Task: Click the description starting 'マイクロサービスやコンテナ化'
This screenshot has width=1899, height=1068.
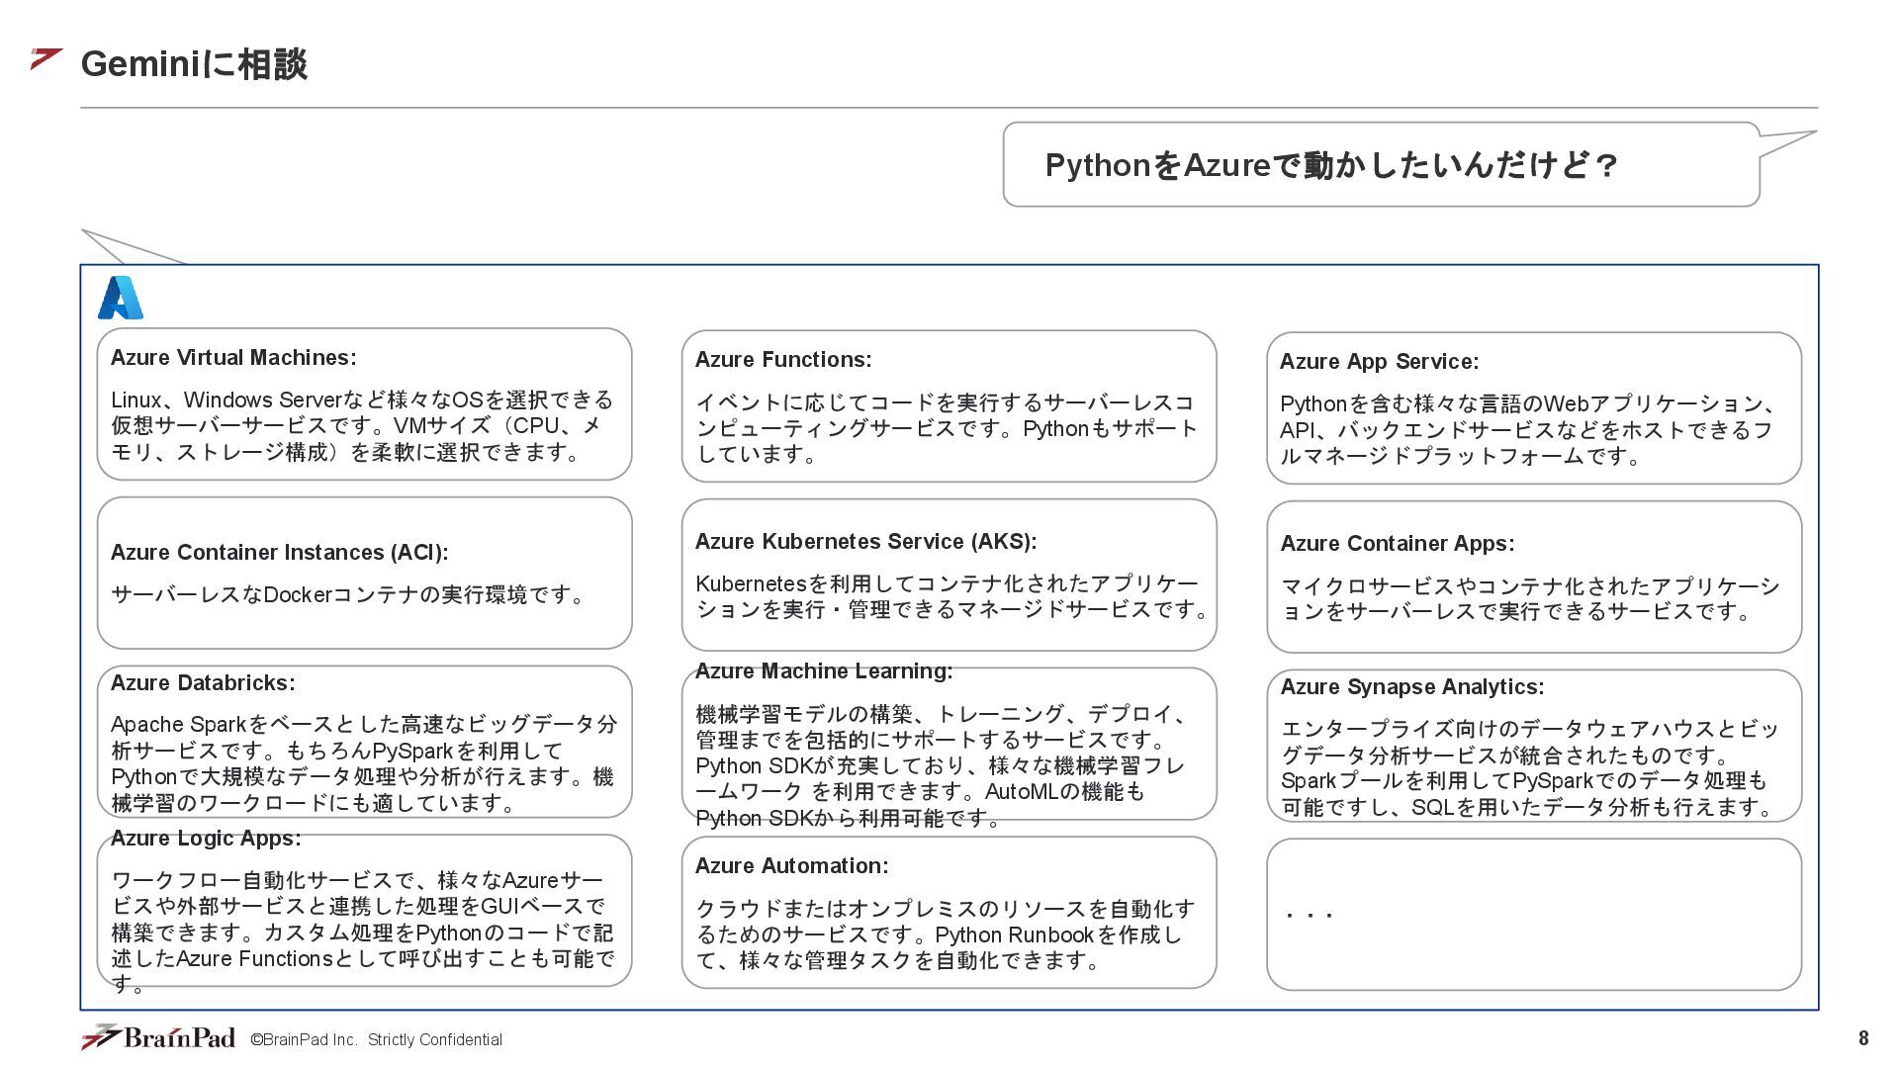Action: click(1530, 599)
